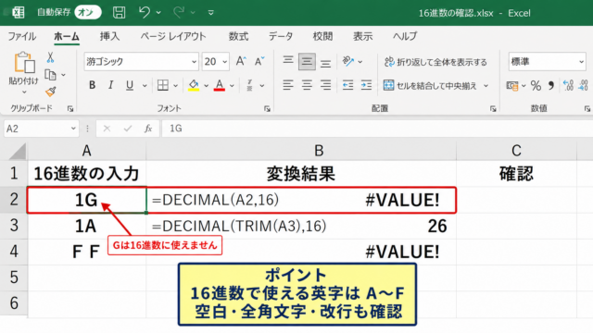Switch to the ページ レイアウト tab

(173, 36)
